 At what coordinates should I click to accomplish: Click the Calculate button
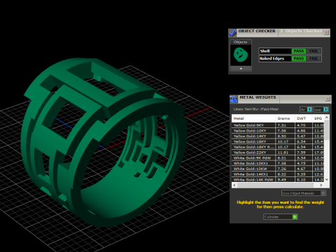click(281, 217)
